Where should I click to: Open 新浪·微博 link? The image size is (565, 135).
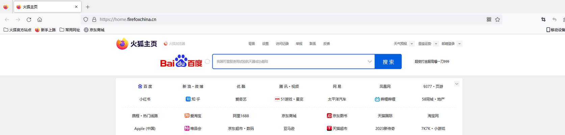[193, 86]
